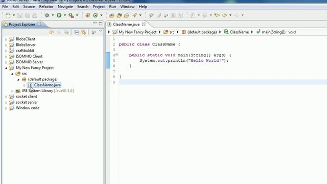
Task: Open the New wizard dropdown arrow
Action: coord(14,15)
